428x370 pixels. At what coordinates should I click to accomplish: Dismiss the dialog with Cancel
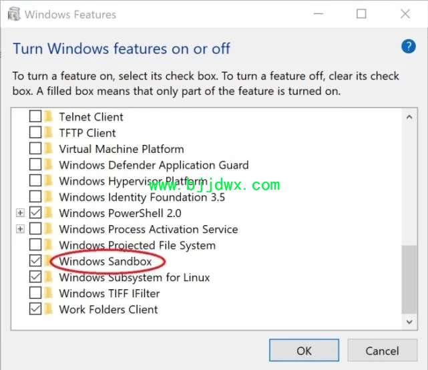tap(382, 351)
